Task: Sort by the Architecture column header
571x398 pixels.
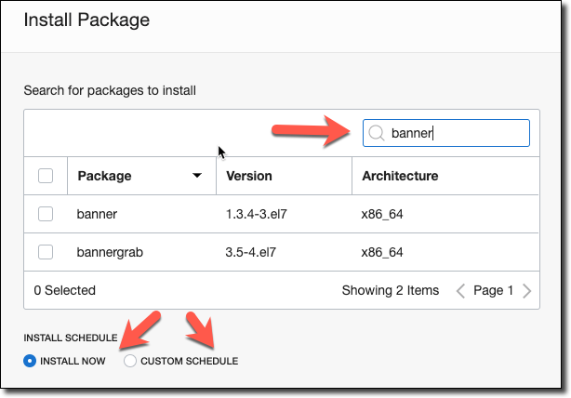Action: click(400, 176)
